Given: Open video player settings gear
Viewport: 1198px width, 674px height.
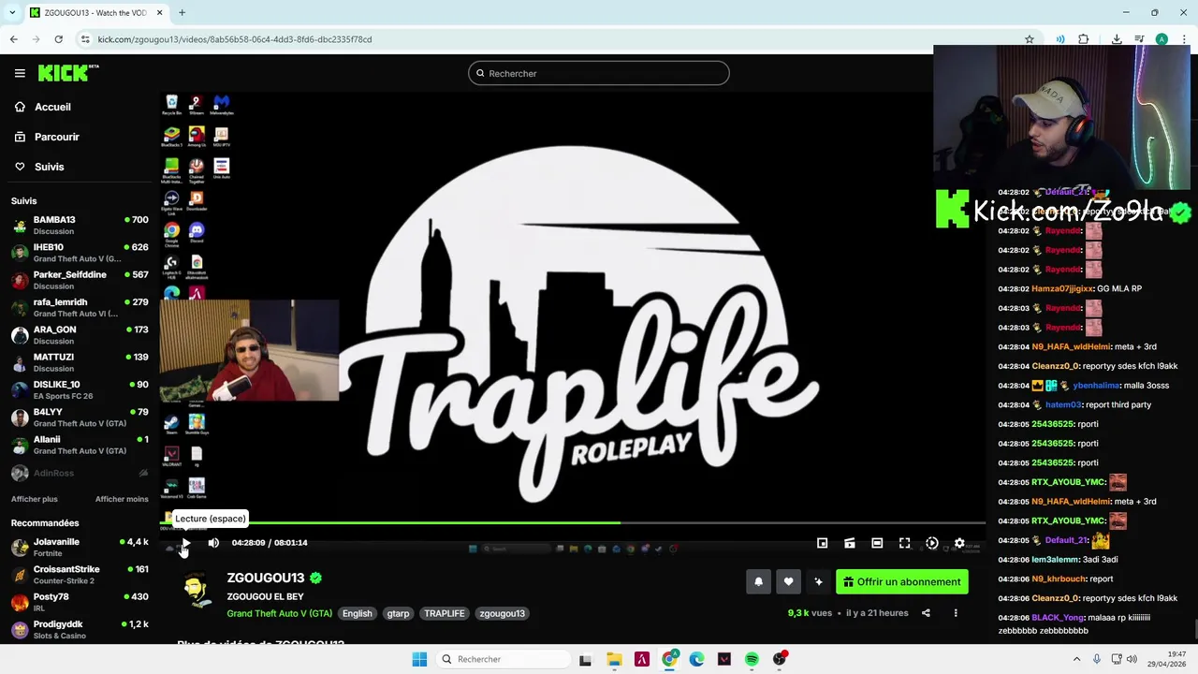Looking at the screenshot, I should [959, 543].
